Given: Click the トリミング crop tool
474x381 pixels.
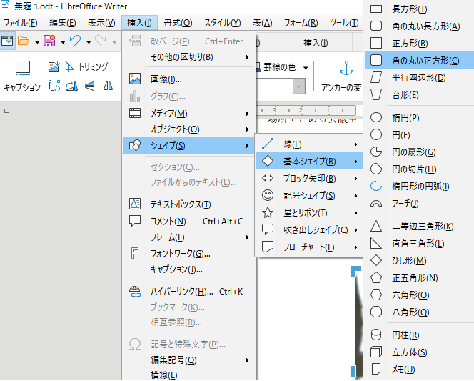Looking at the screenshot, I should click(x=86, y=66).
